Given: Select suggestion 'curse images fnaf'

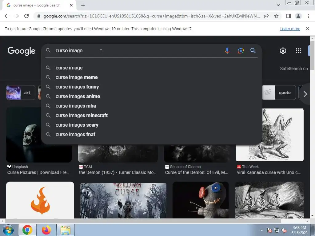Looking at the screenshot, I should (x=151, y=135).
